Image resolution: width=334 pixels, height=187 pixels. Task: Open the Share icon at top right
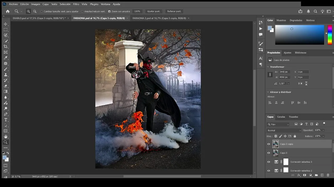point(300,11)
